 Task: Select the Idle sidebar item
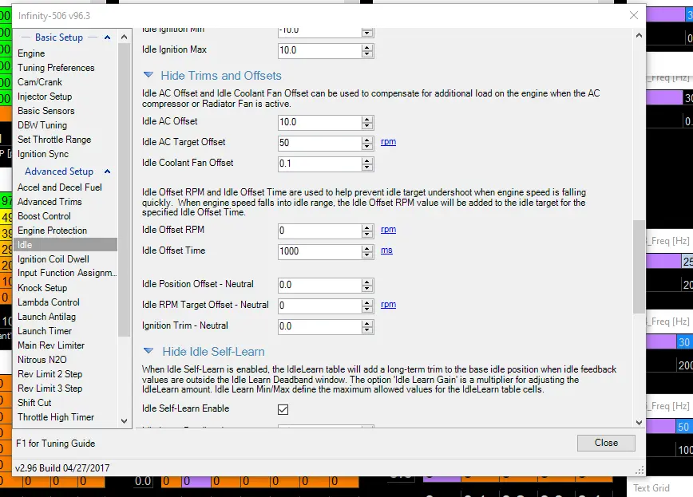[x=65, y=245]
